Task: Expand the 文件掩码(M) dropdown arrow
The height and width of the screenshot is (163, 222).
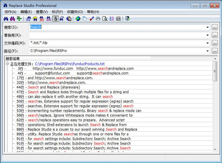Action: [208, 43]
